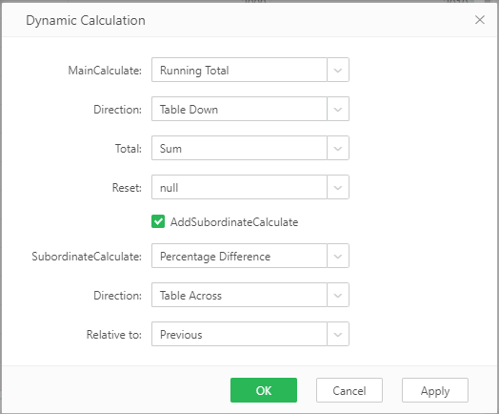Confirm with the OK button
The image size is (499, 414).
tap(264, 390)
